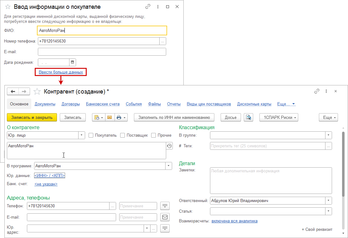This screenshot has width=348, height=238.
Task: Click the icon button right of Досье
Action: tap(248, 117)
